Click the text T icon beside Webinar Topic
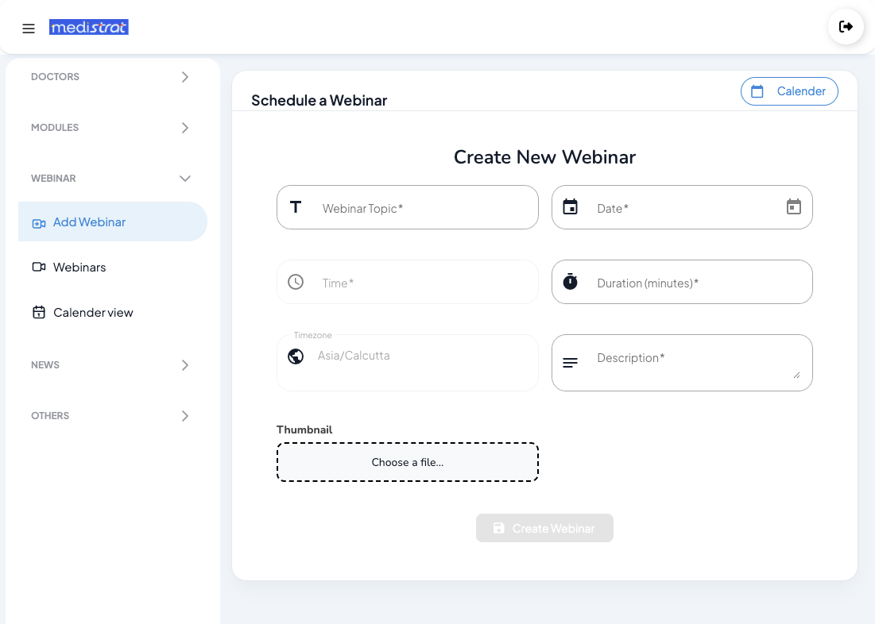Image resolution: width=875 pixels, height=624 pixels. tap(296, 207)
